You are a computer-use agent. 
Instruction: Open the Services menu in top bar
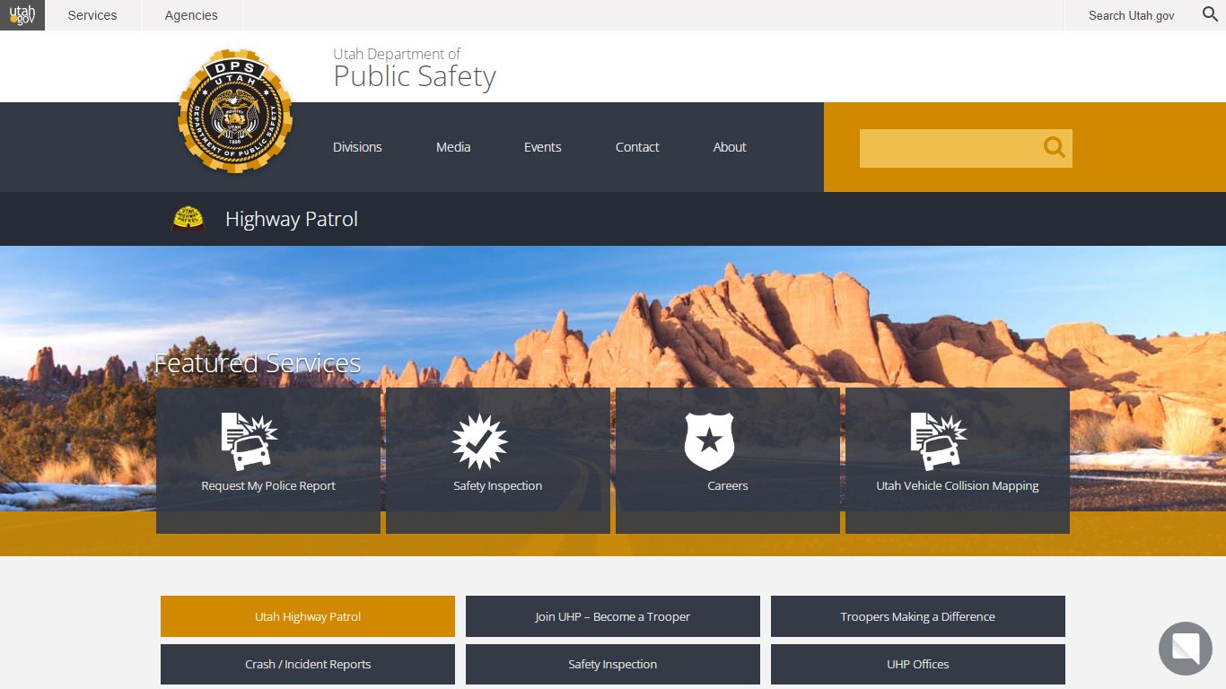pos(92,15)
